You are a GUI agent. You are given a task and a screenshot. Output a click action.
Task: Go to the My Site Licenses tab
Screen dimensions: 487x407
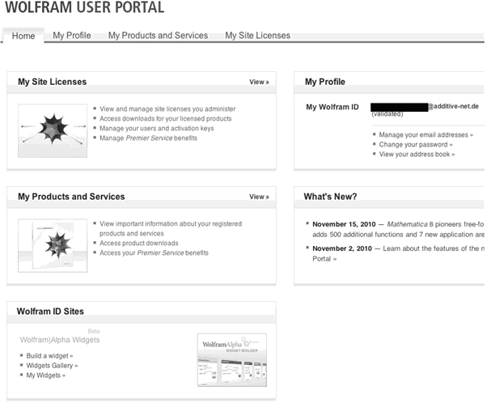point(257,36)
